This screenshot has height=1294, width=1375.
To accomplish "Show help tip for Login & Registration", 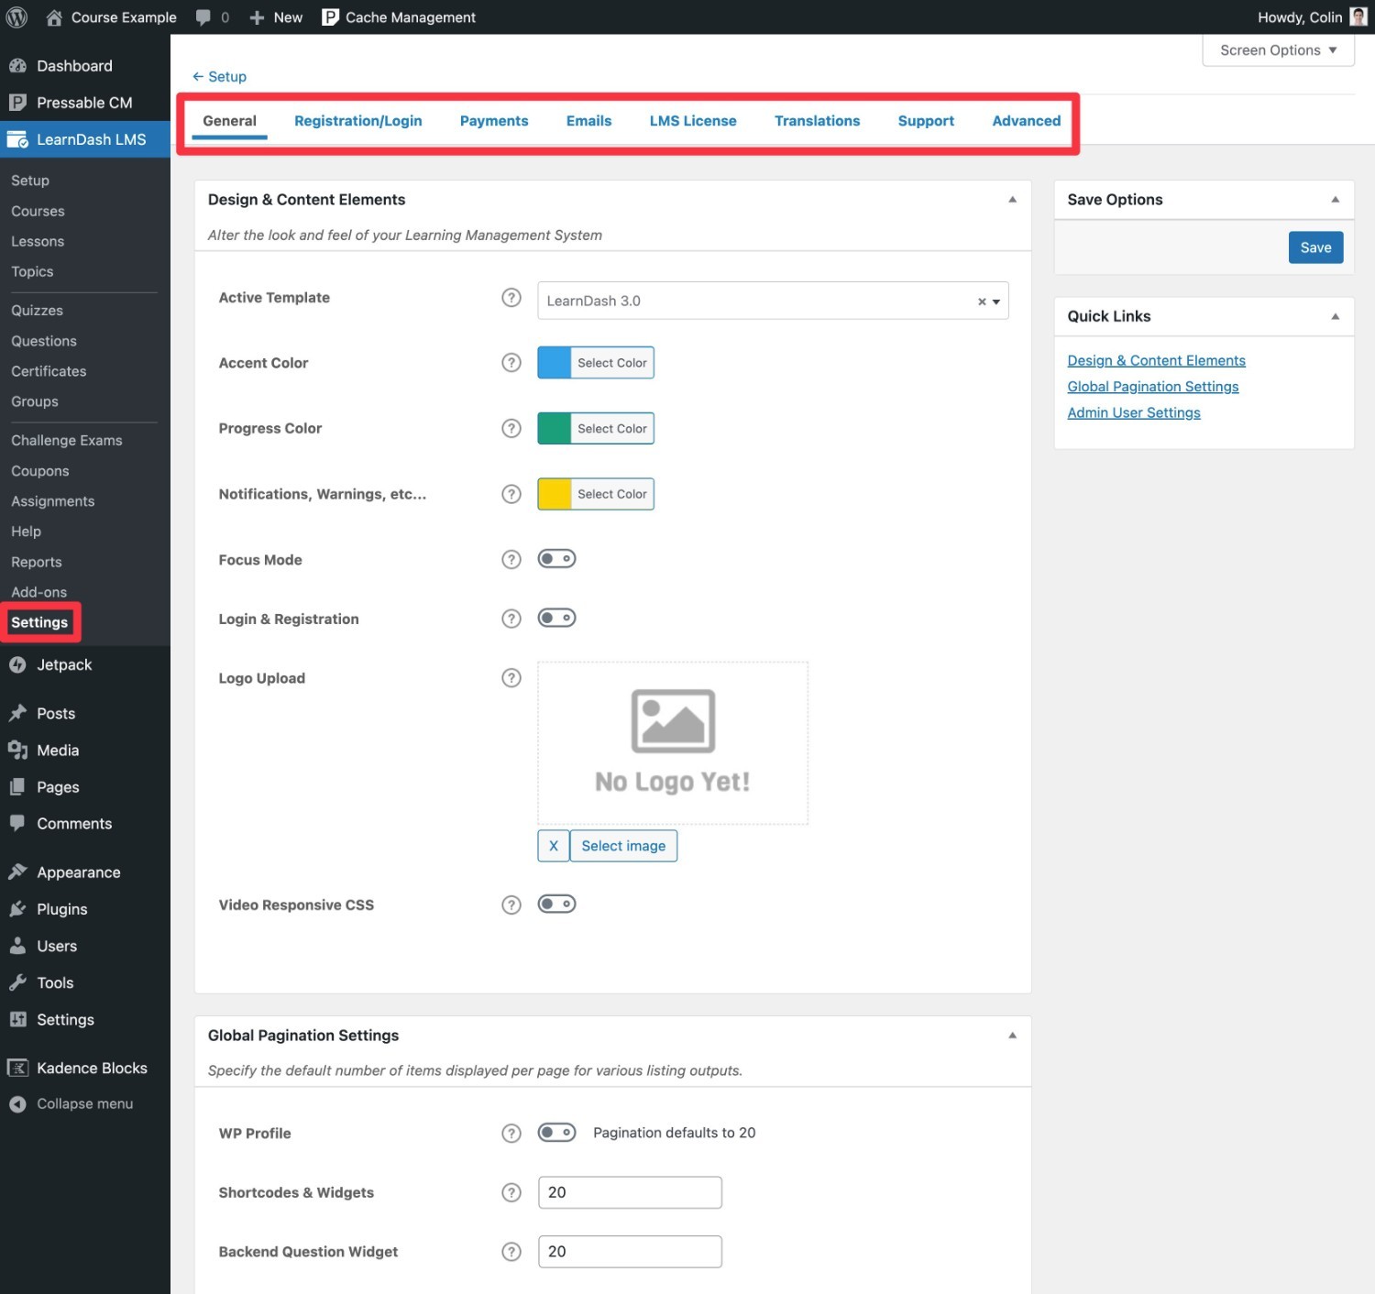I will [511, 619].
